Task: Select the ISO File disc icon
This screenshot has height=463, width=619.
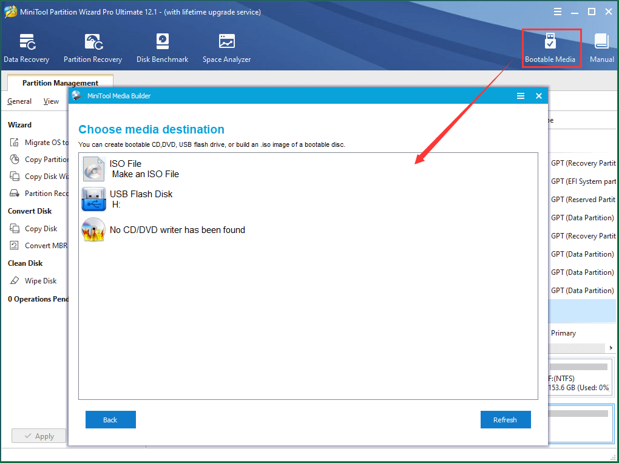Action: (94, 169)
